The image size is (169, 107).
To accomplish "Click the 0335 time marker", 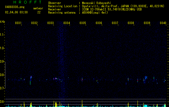I will click(x=83, y=23).
